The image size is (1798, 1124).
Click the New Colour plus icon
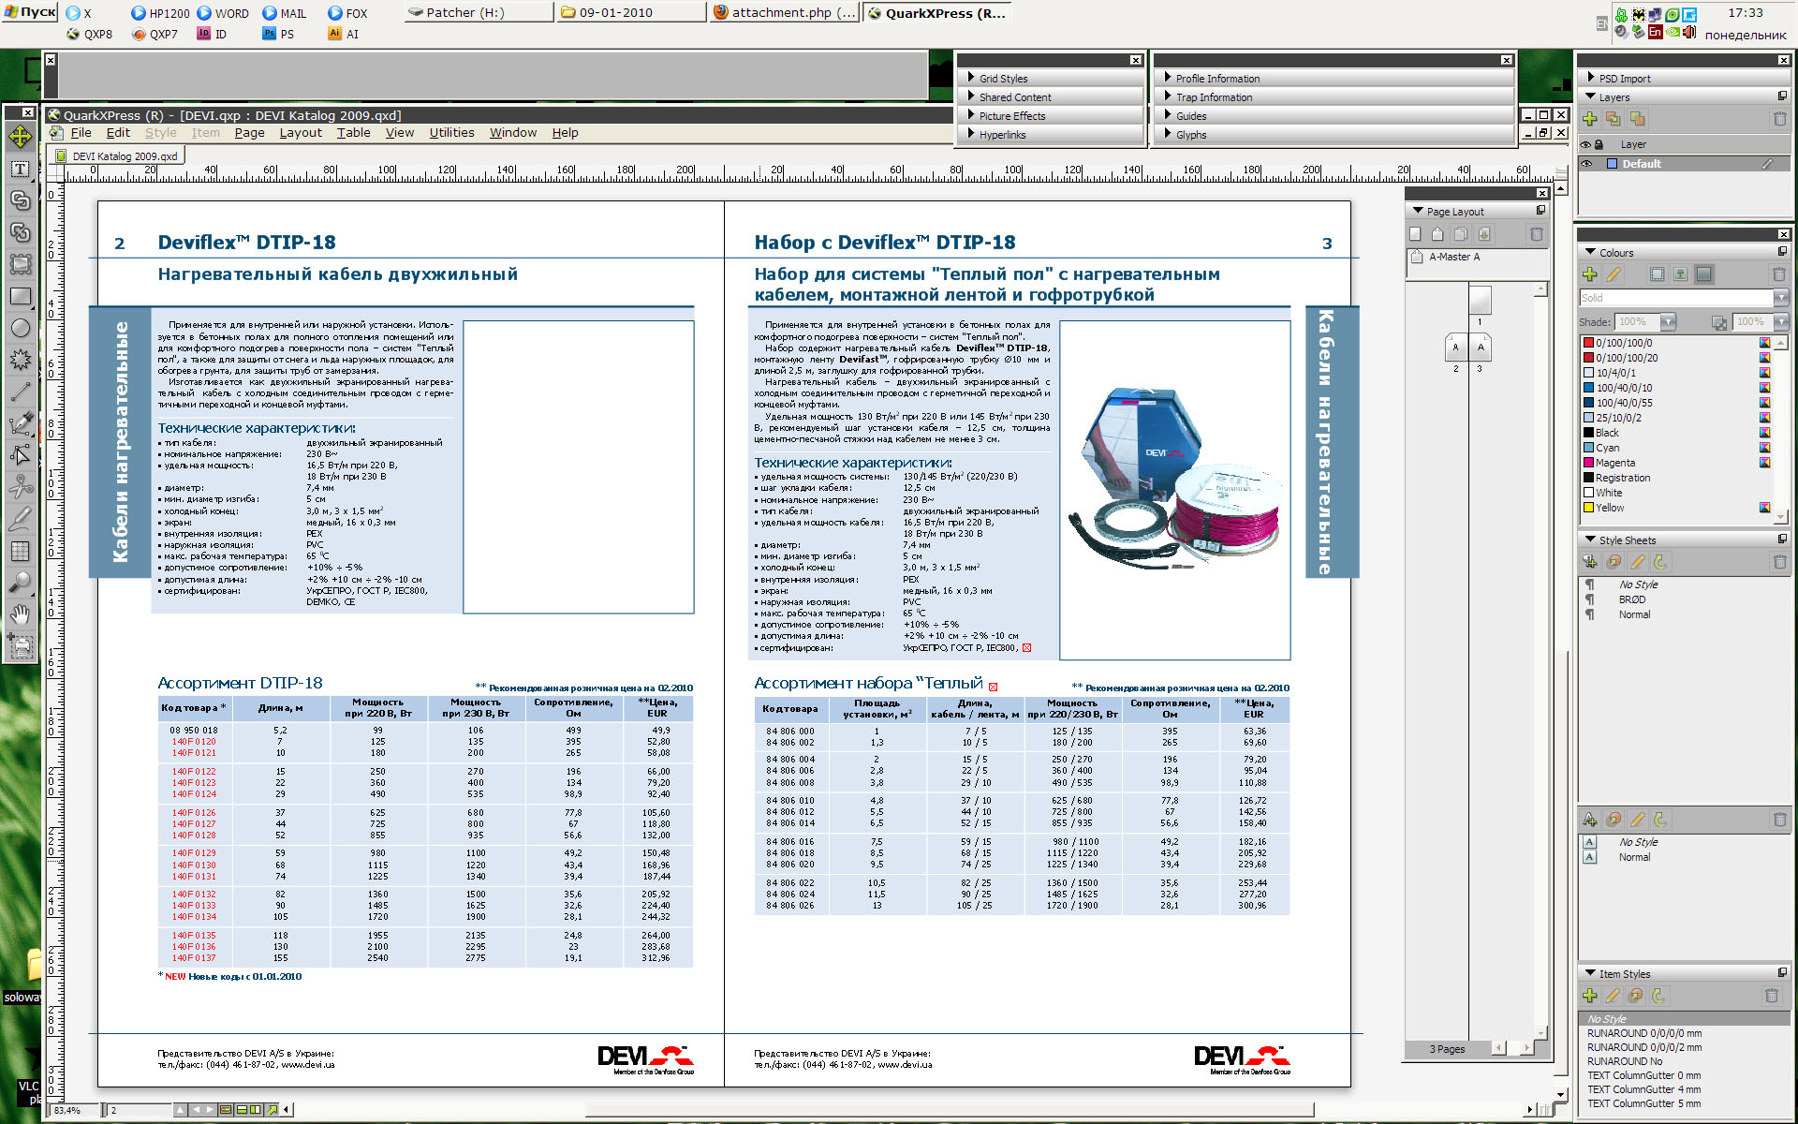(1589, 274)
